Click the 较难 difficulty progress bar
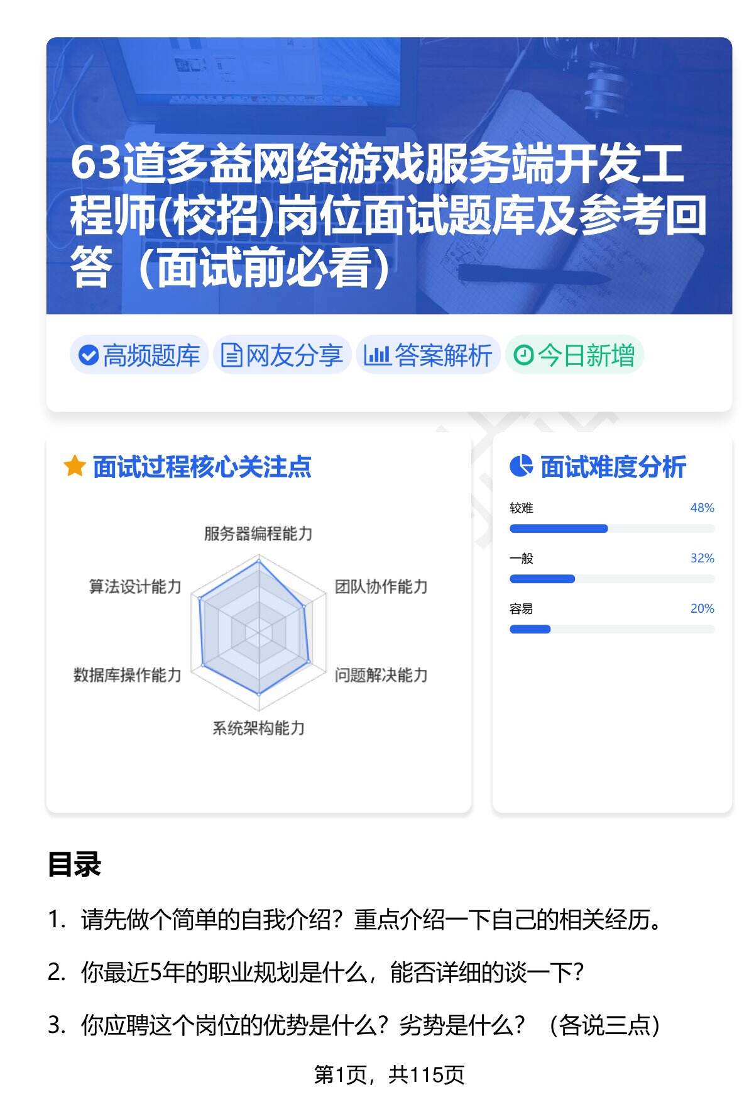 611,528
